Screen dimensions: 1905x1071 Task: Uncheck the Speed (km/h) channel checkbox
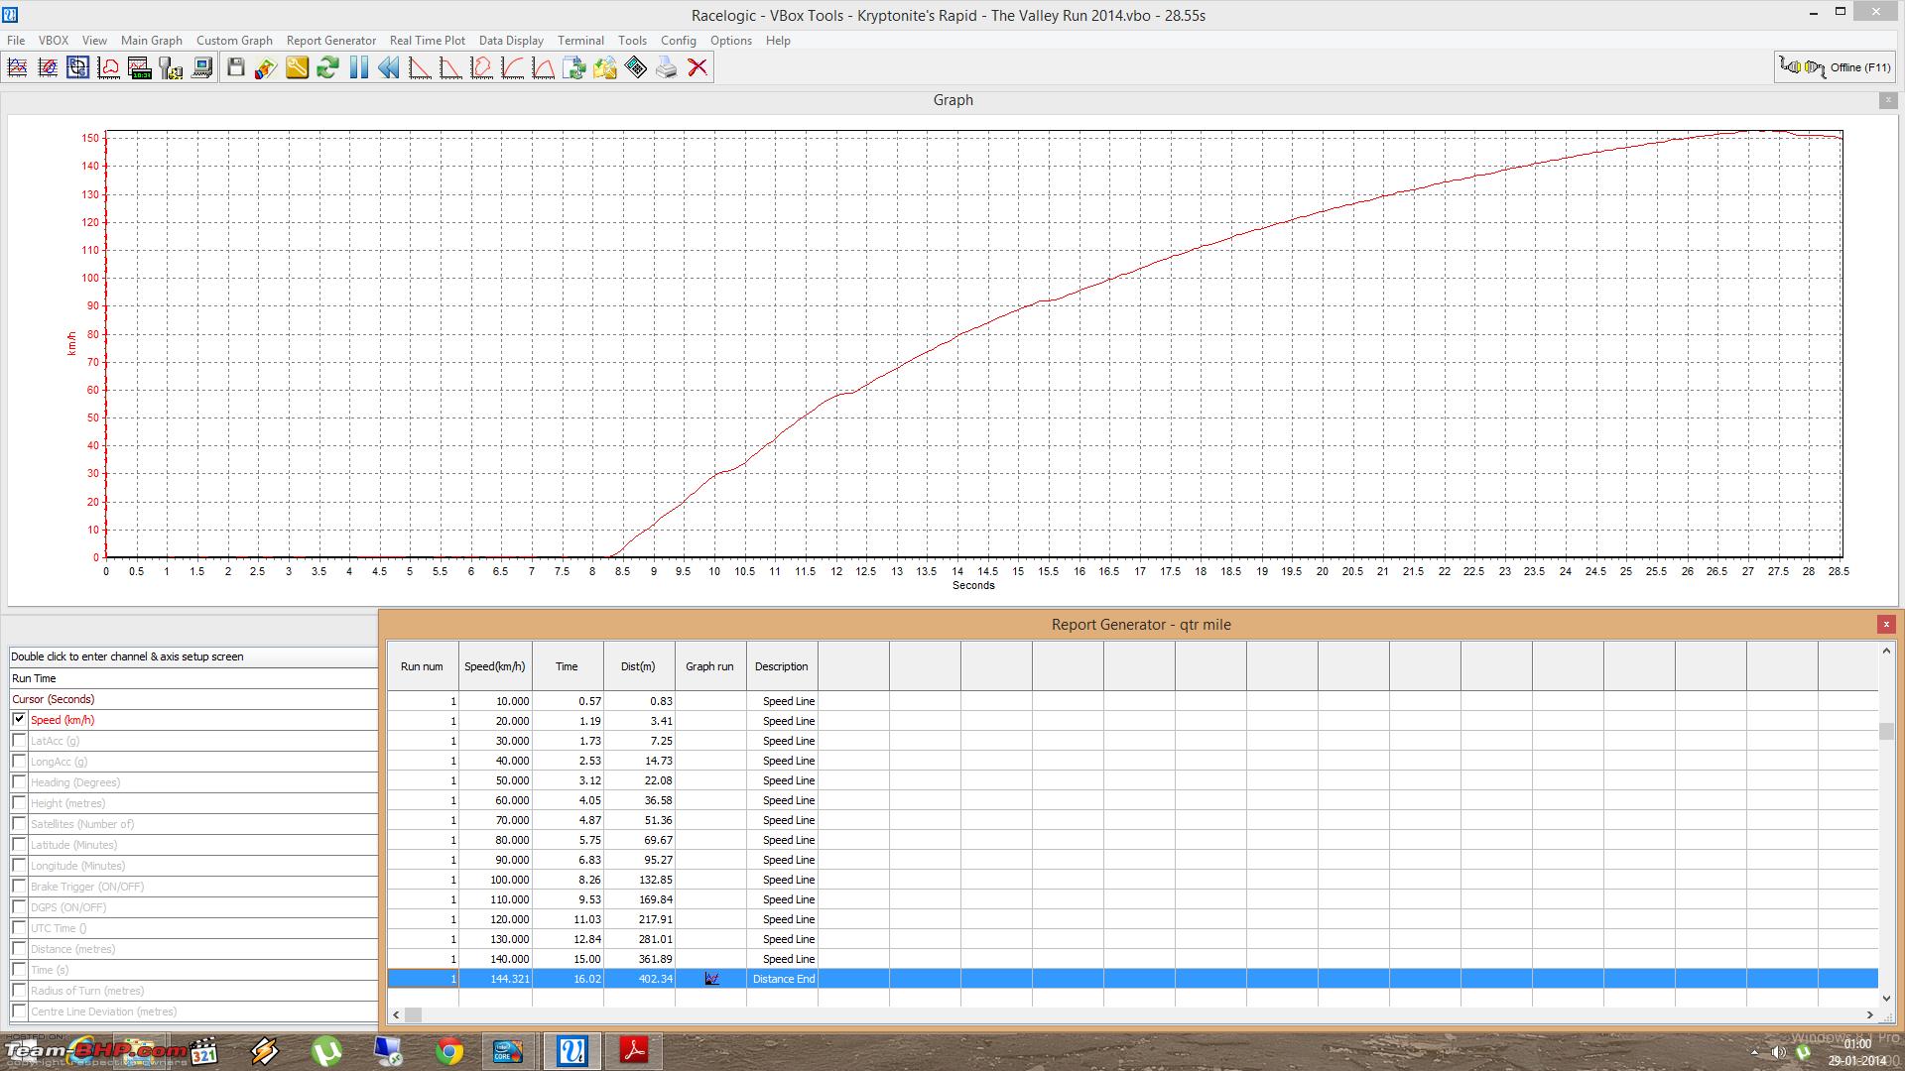(x=19, y=719)
